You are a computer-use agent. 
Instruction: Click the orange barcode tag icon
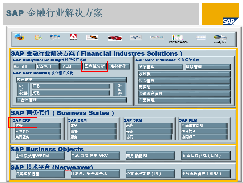click(x=92, y=37)
